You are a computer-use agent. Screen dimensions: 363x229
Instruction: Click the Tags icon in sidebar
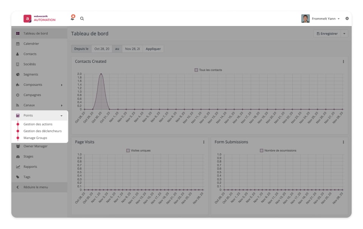(18, 177)
